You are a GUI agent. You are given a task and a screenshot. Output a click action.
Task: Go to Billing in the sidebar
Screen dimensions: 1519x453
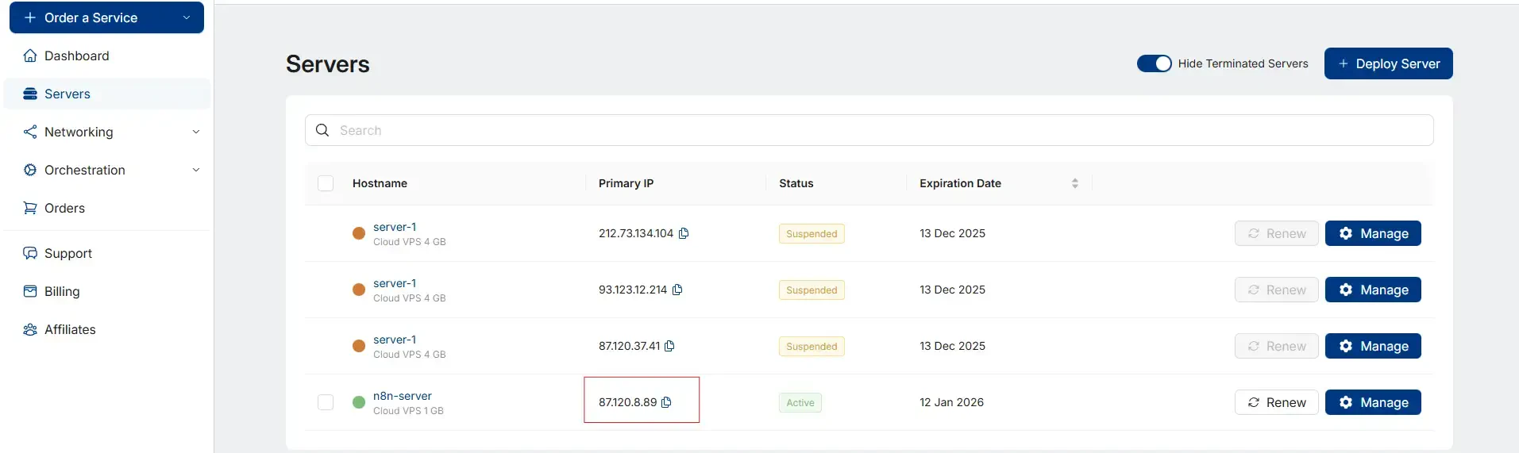point(62,291)
